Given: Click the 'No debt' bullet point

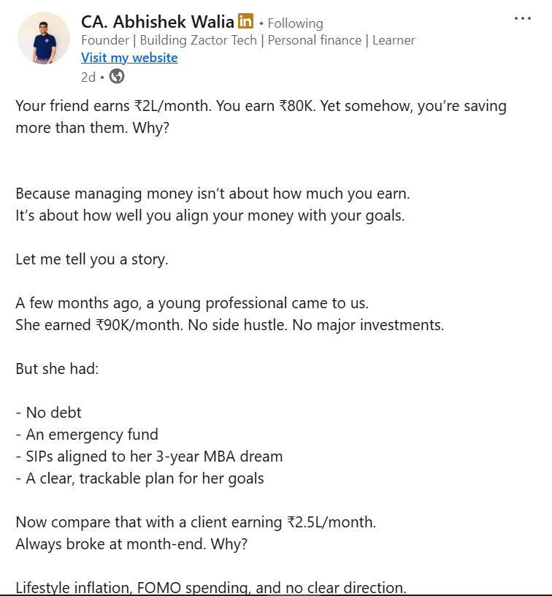Looking at the screenshot, I should (49, 413).
